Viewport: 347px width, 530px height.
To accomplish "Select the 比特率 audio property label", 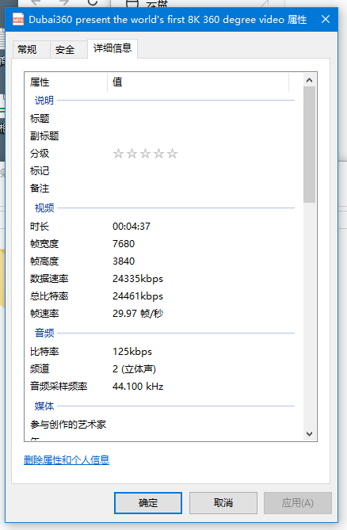I will (x=44, y=352).
